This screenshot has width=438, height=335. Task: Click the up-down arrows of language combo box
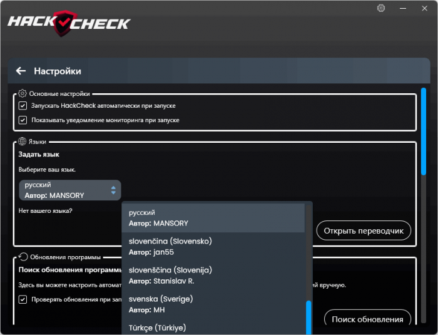[x=113, y=190]
